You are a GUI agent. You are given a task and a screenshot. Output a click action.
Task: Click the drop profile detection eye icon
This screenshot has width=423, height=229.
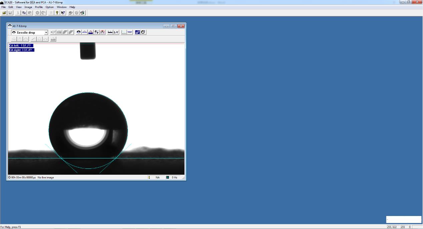tap(79, 32)
